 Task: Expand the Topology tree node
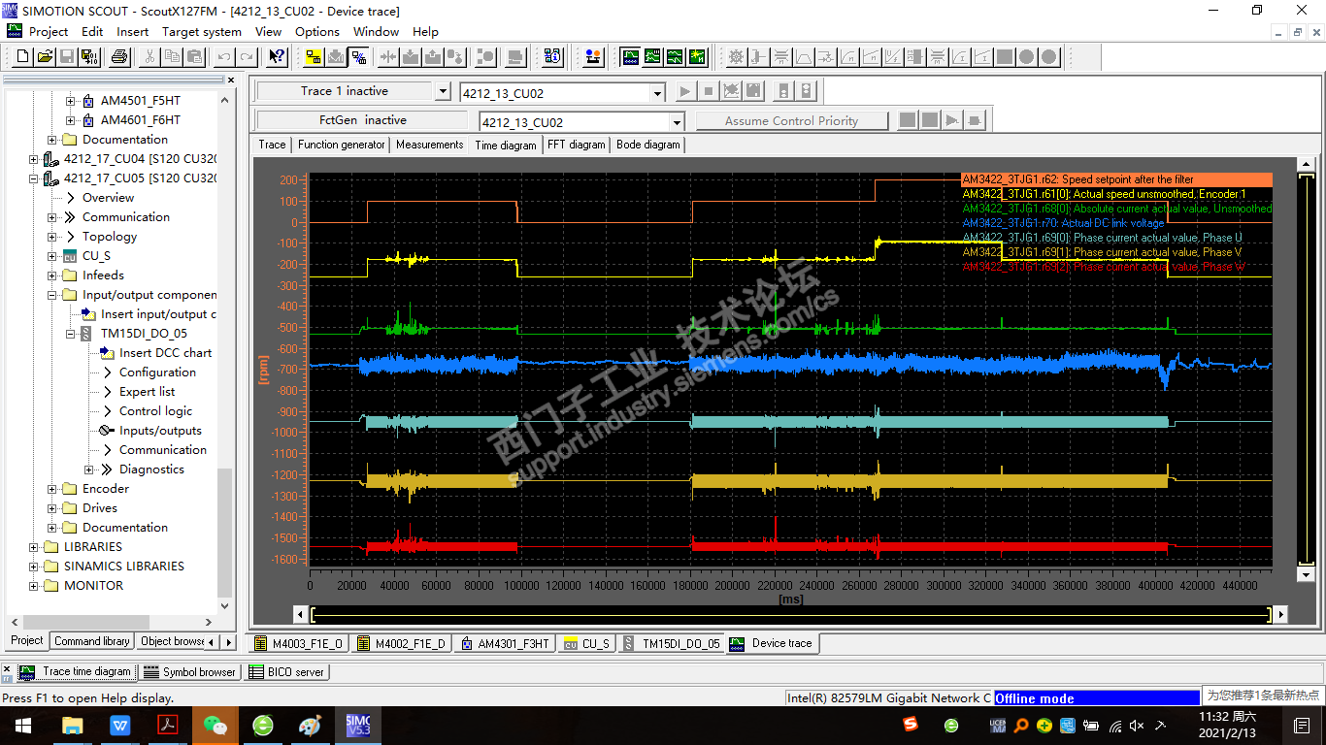(52, 237)
